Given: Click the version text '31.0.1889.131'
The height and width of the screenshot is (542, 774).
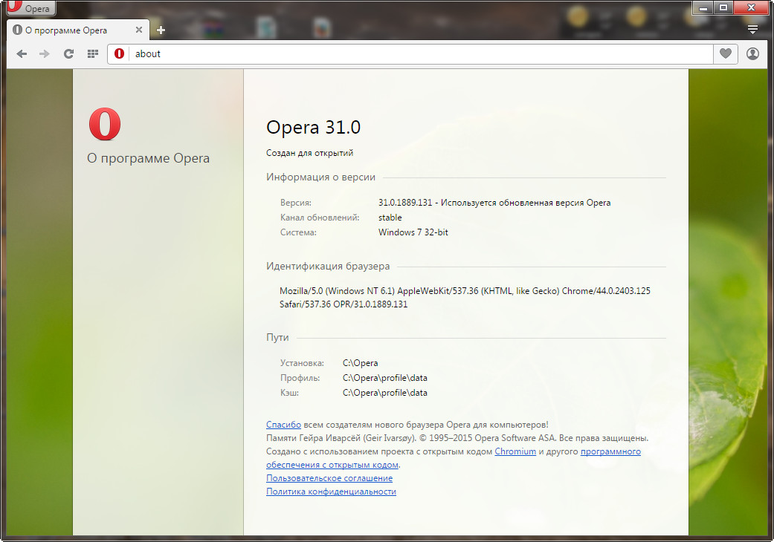Looking at the screenshot, I should click(x=405, y=203).
